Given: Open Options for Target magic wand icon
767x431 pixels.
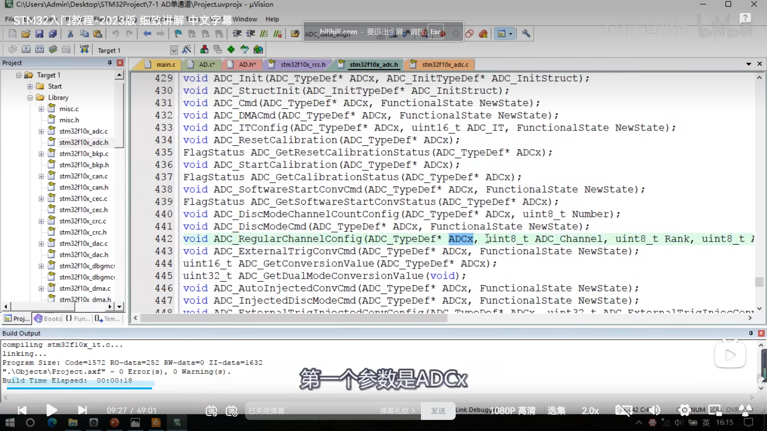Looking at the screenshot, I should [186, 49].
